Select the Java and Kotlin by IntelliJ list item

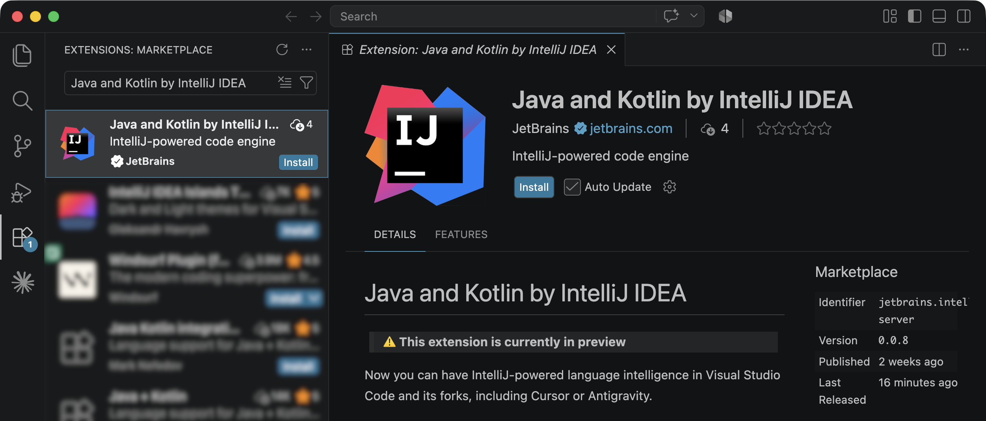click(x=187, y=144)
